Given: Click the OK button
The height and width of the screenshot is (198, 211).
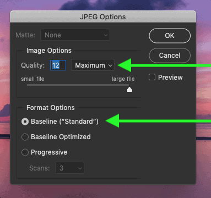Looking at the screenshot, I should point(170,36).
